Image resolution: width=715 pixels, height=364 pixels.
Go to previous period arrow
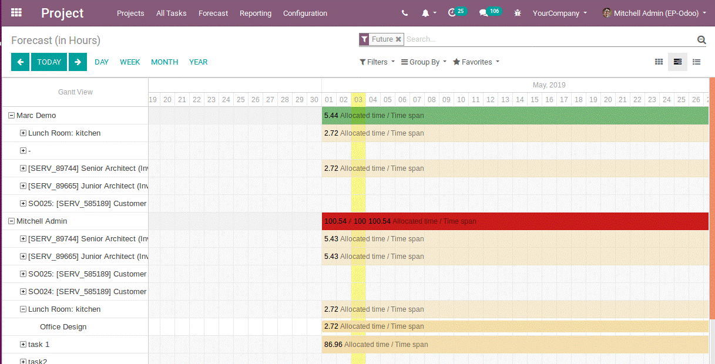point(20,62)
